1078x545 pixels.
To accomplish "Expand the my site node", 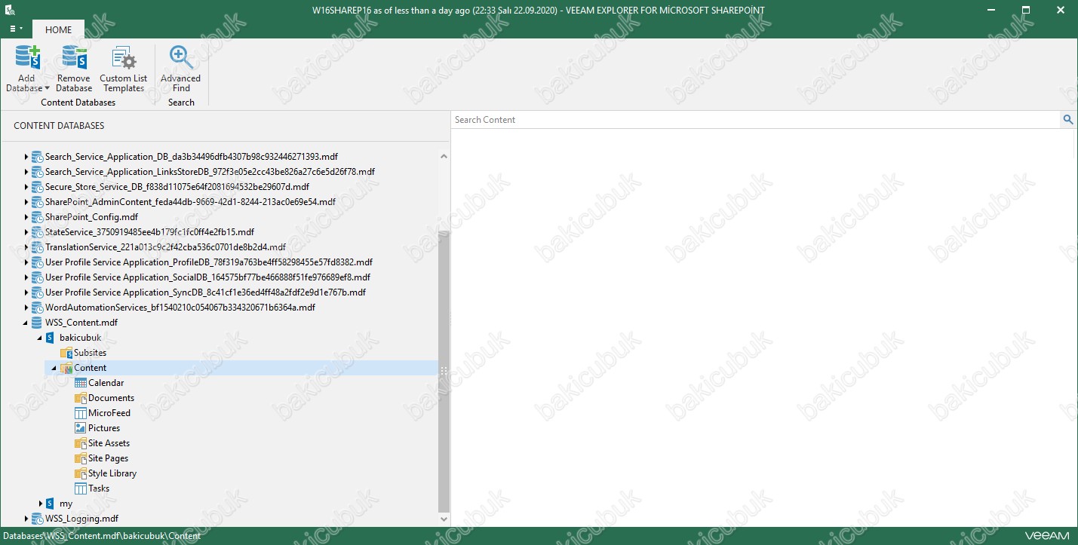I will tap(41, 504).
